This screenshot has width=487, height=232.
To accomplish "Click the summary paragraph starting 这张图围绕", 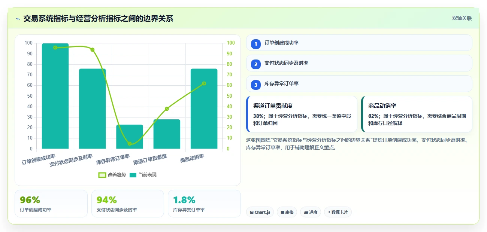I will coord(359,144).
